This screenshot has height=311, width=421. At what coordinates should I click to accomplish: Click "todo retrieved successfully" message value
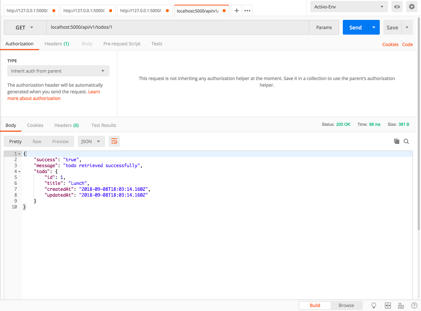[101, 166]
